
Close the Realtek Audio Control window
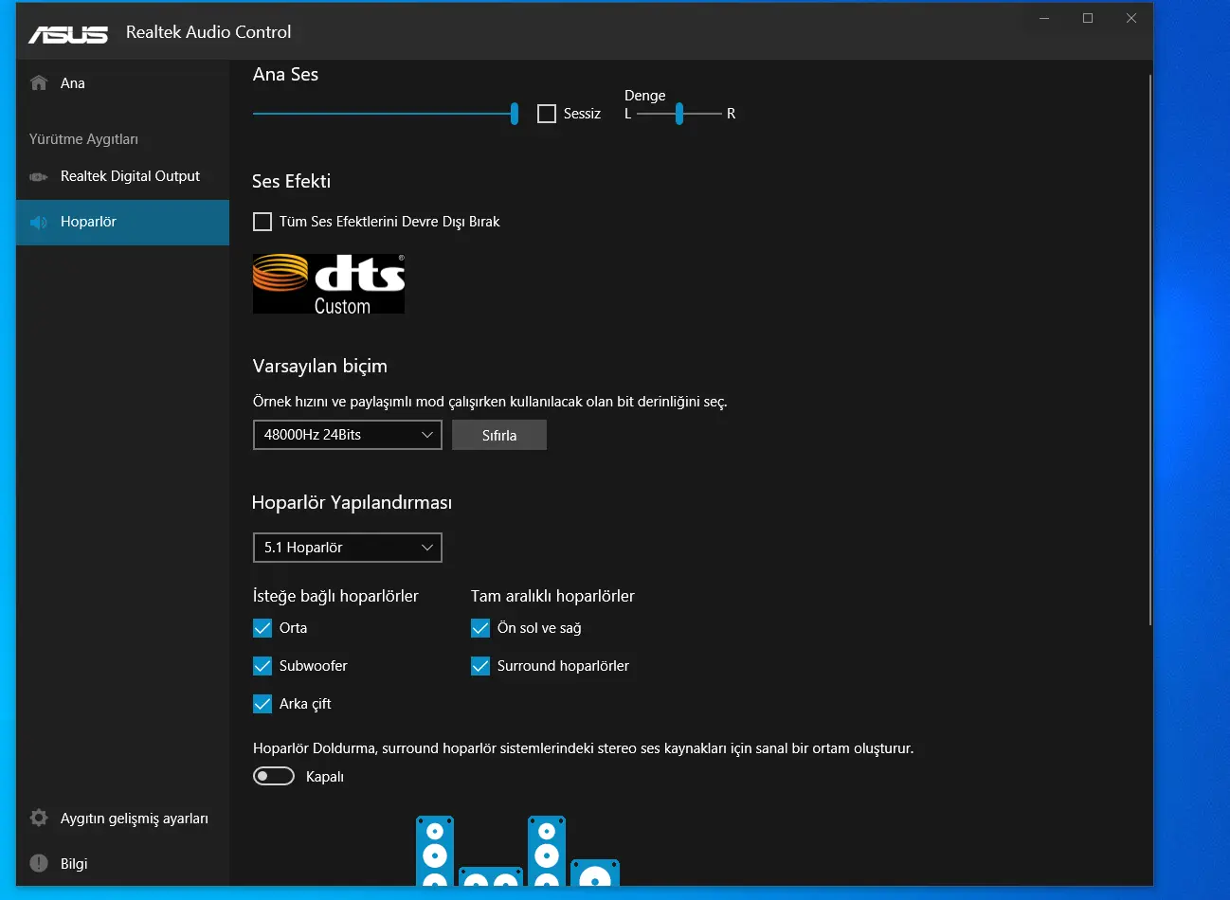click(x=1131, y=18)
